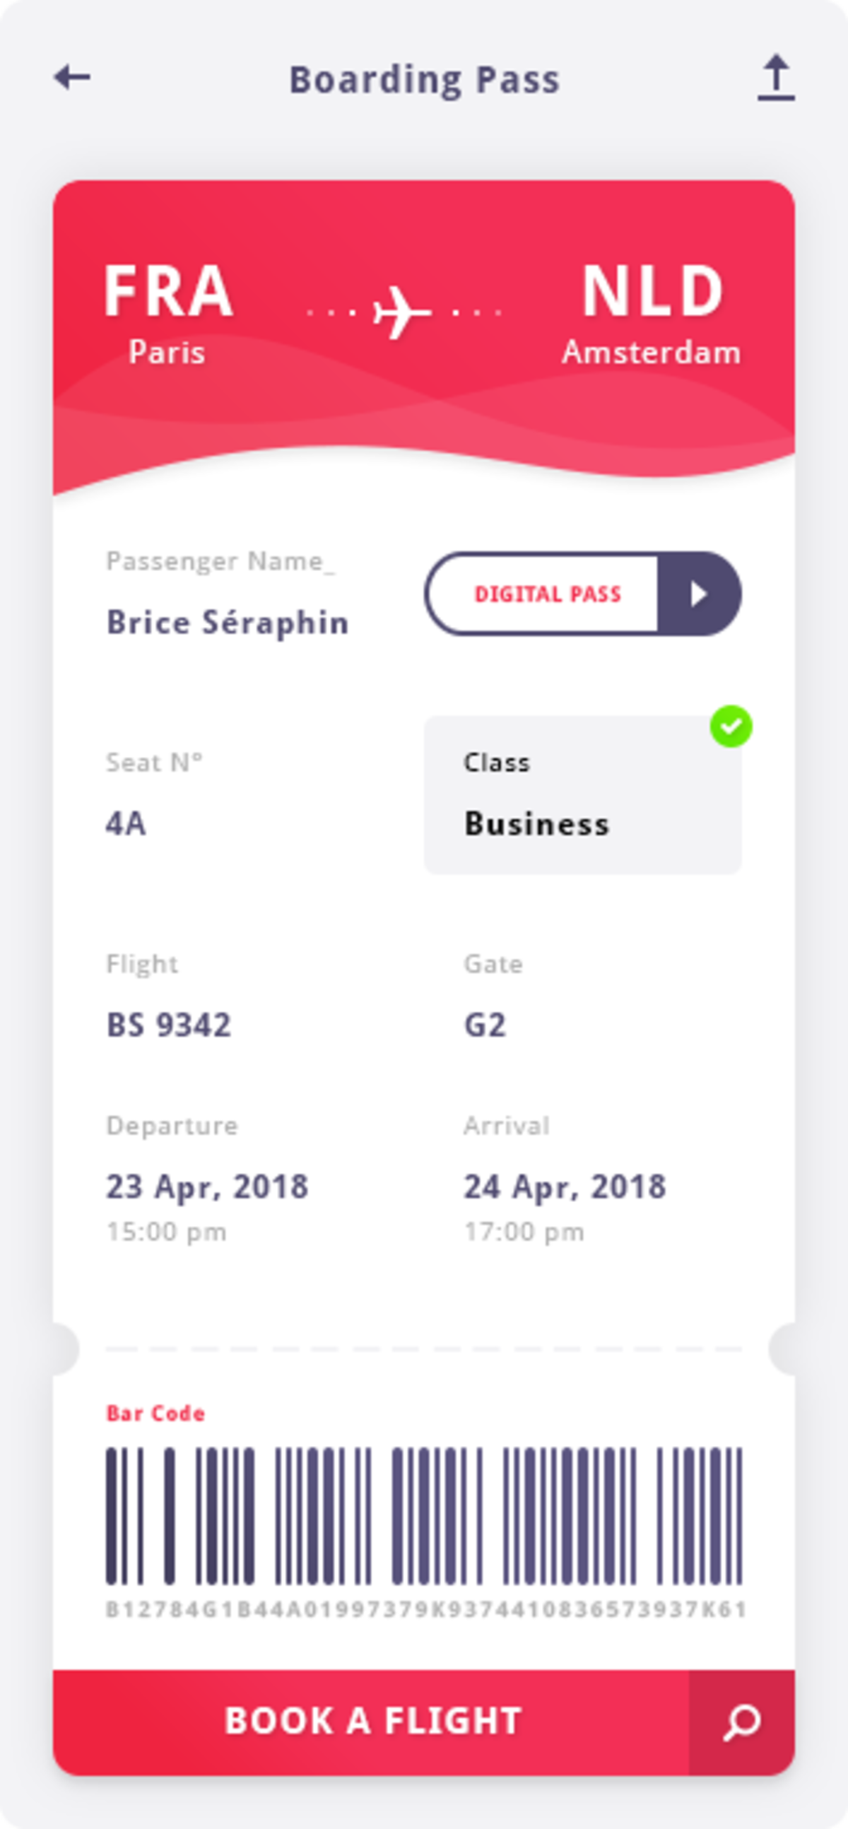Tap flight number BS 9342
This screenshot has height=1829, width=848.
[x=168, y=1025]
